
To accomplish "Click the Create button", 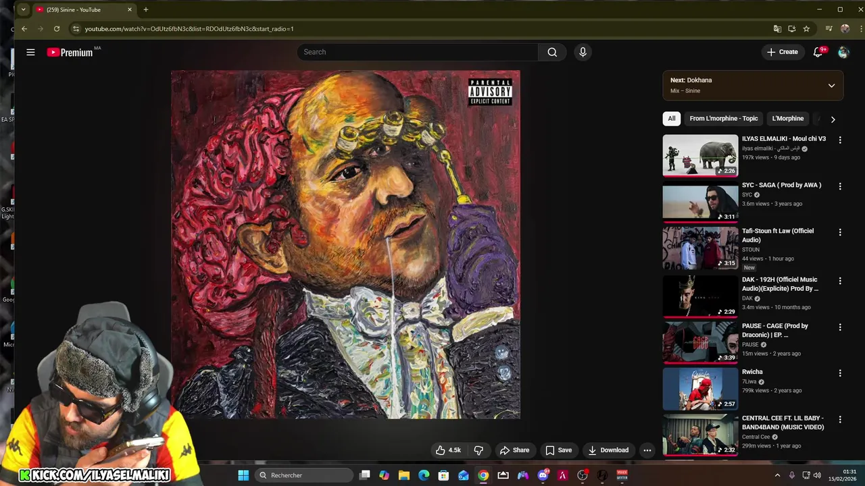I will [x=783, y=52].
